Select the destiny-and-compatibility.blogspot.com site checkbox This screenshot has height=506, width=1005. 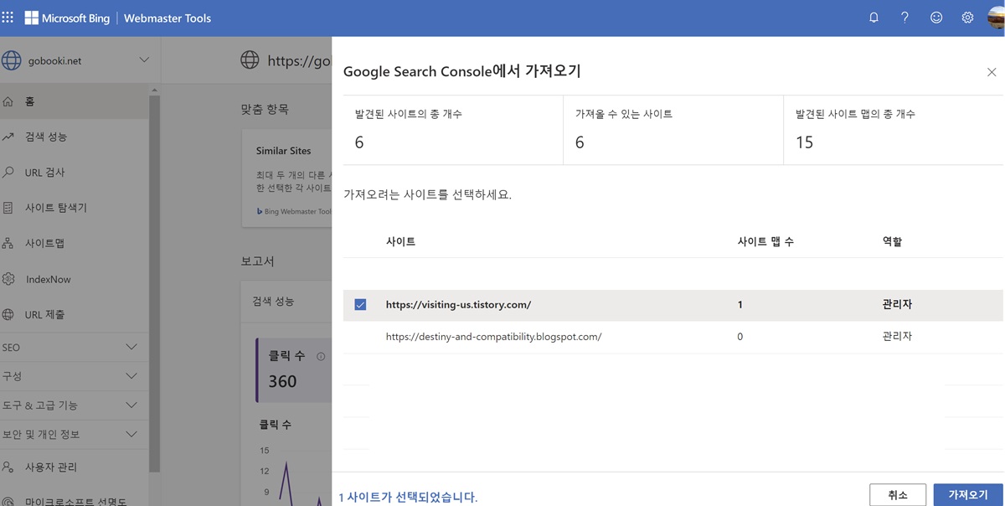pyautogui.click(x=359, y=335)
